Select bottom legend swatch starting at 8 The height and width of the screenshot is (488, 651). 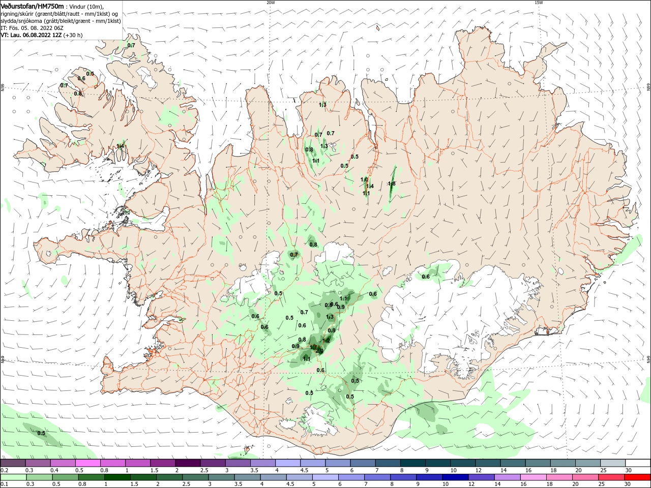pos(403,477)
